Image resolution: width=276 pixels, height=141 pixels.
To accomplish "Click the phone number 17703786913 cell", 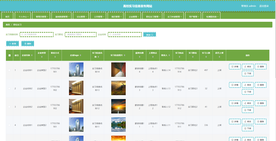I will coord(179,89).
